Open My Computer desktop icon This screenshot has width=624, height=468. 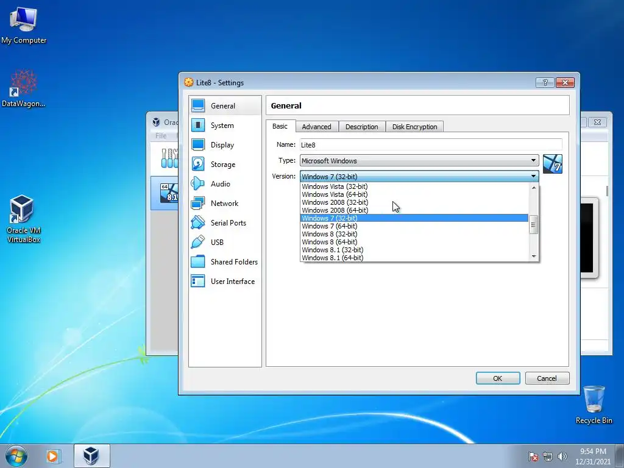coord(24,26)
